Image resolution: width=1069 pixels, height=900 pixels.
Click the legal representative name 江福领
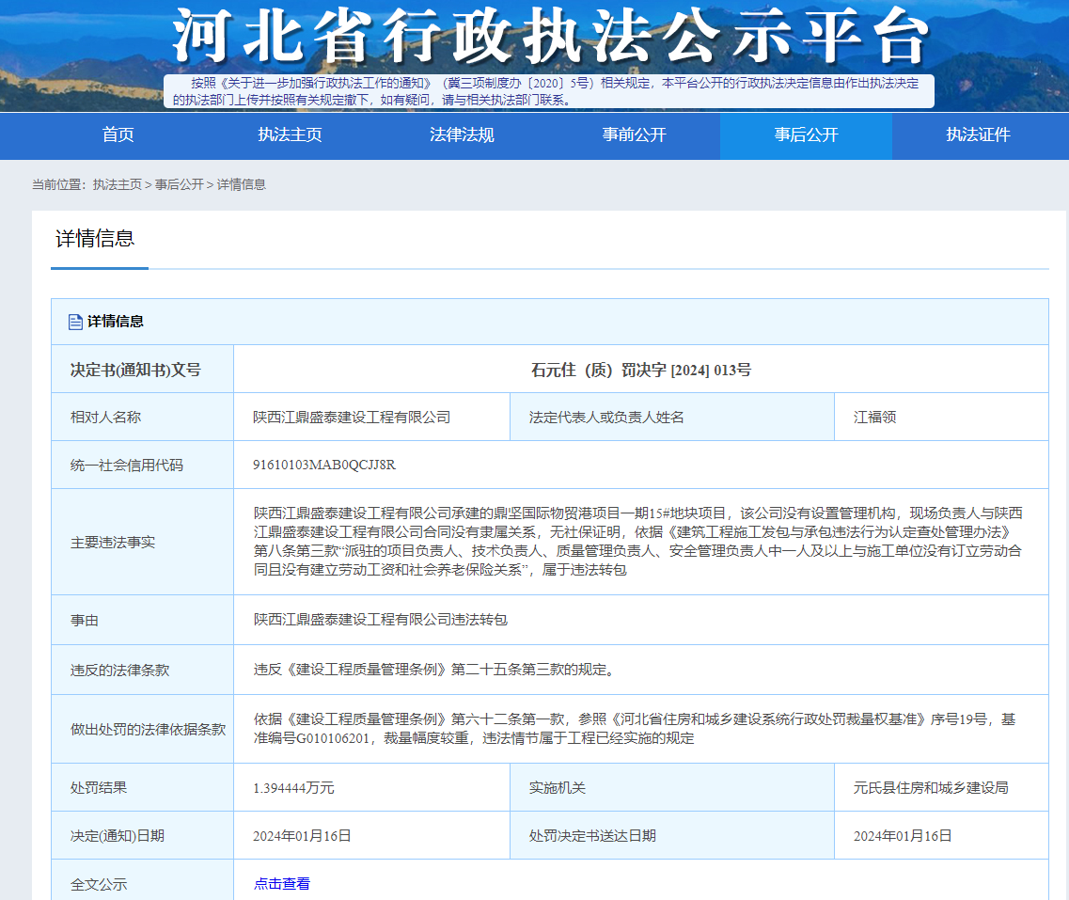coord(874,417)
